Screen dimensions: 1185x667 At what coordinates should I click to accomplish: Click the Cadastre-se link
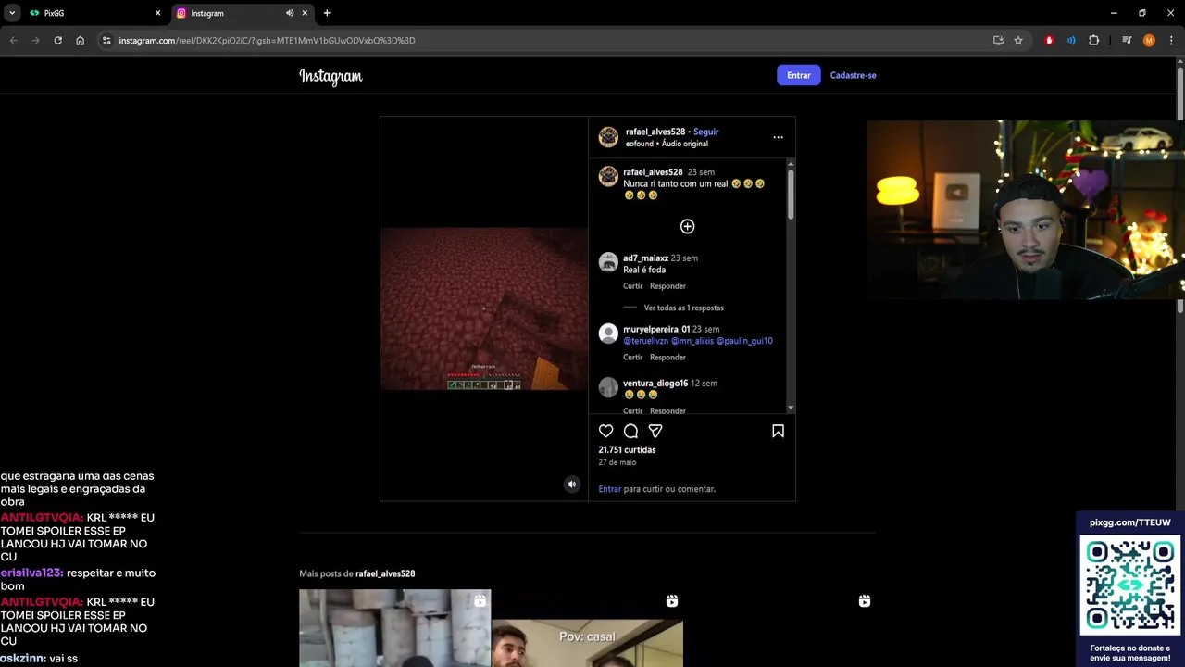pyautogui.click(x=853, y=75)
